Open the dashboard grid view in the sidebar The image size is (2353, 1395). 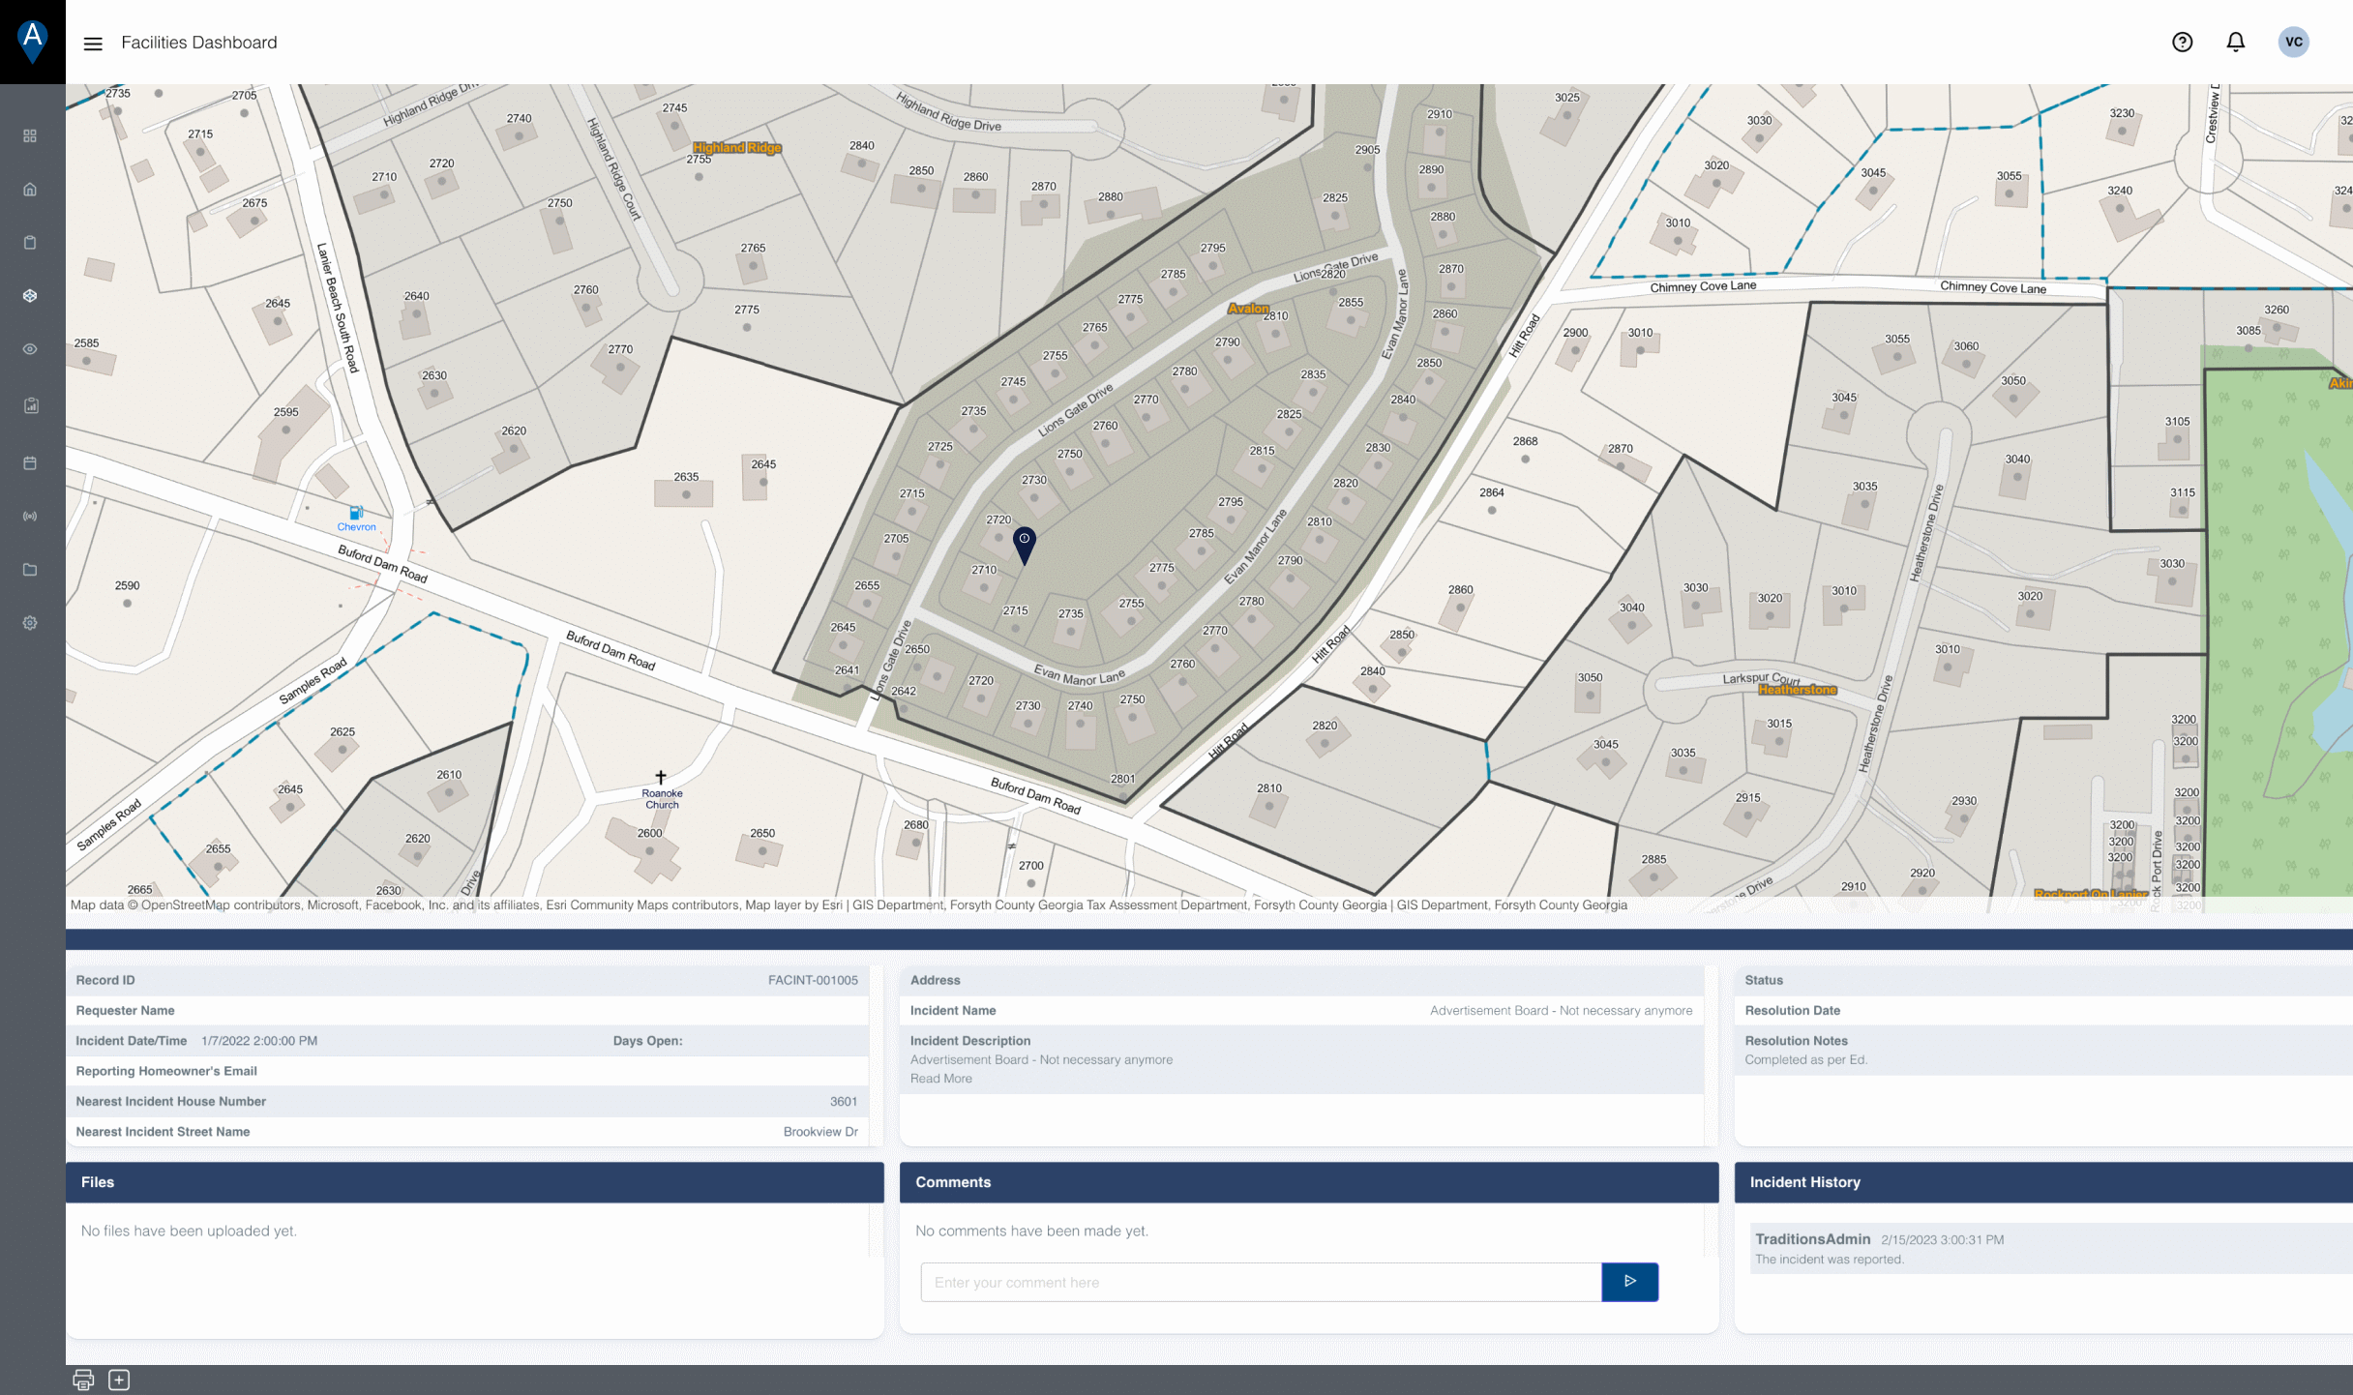[x=30, y=135]
